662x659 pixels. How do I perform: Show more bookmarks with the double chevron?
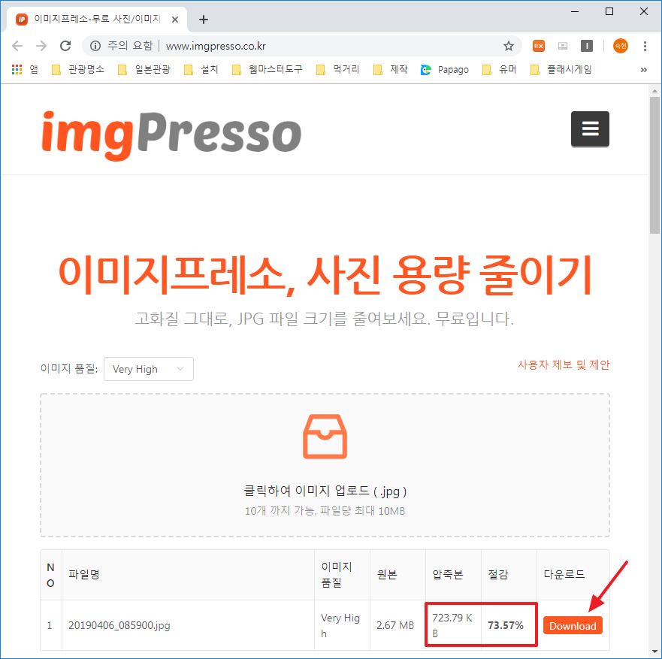click(643, 70)
